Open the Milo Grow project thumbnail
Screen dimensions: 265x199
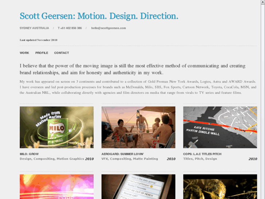[x=56, y=127]
